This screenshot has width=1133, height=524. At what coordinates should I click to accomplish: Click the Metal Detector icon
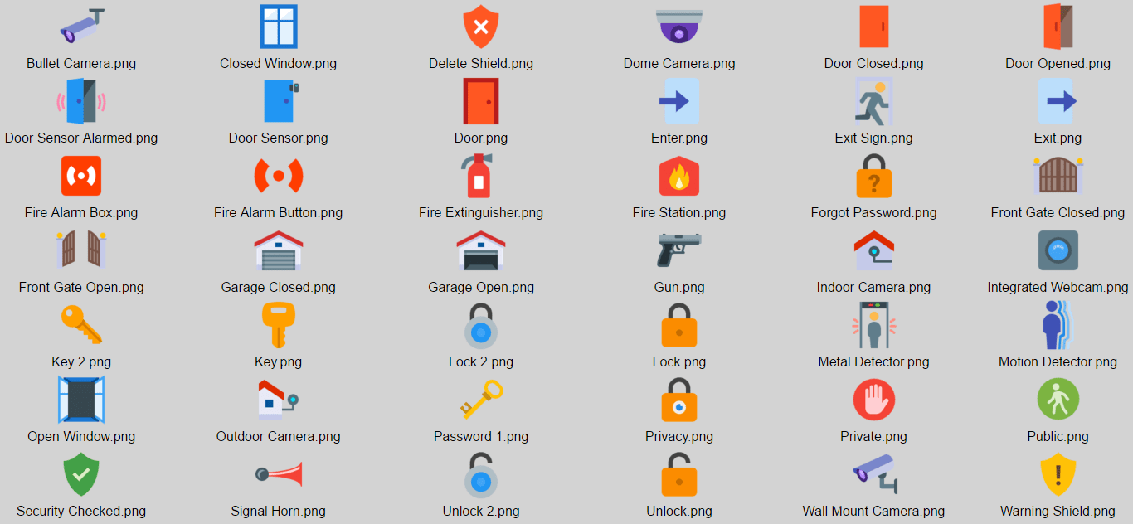tap(874, 325)
